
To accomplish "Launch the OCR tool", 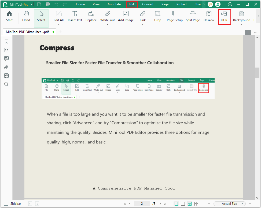I will 224,16.
